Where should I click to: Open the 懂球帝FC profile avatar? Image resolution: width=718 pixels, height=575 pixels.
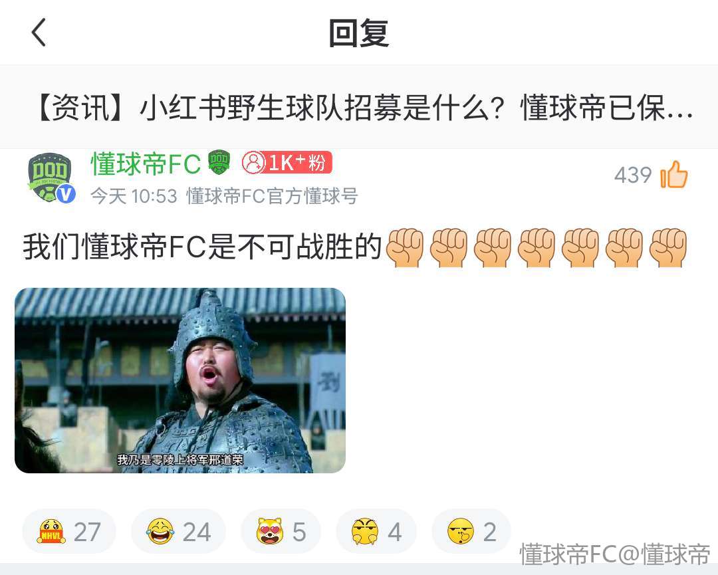pos(51,177)
